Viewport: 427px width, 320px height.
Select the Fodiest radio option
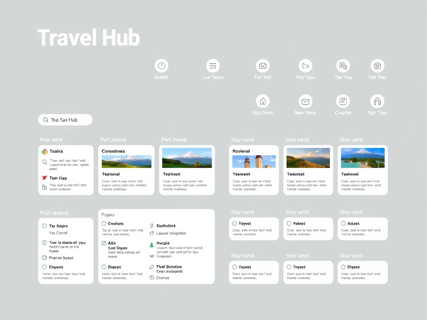[x=289, y=224]
